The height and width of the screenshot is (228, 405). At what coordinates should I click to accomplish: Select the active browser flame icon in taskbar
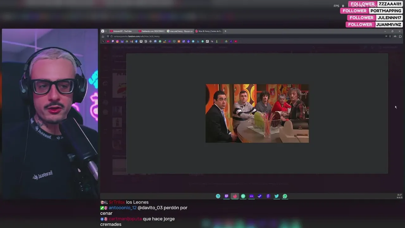235,196
